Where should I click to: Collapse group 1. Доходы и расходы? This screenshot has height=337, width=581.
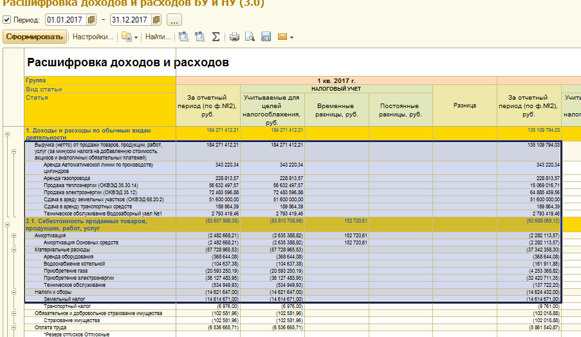point(8,134)
